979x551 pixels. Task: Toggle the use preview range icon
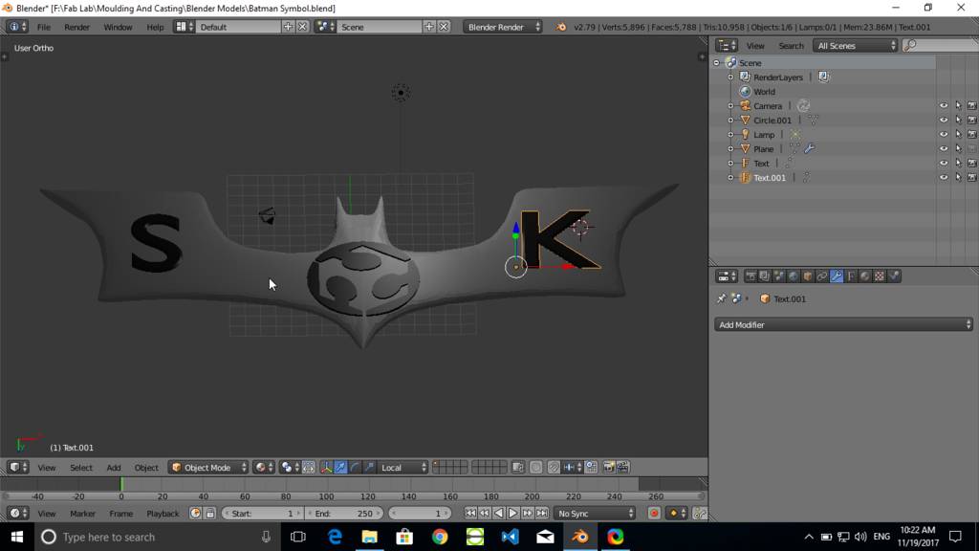(x=195, y=514)
